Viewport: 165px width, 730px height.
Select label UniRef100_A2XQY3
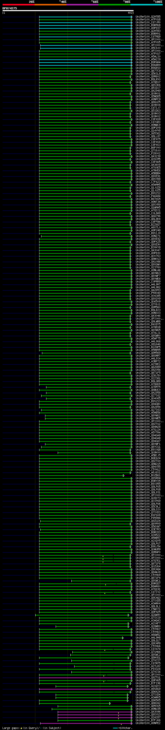click(148, 686)
